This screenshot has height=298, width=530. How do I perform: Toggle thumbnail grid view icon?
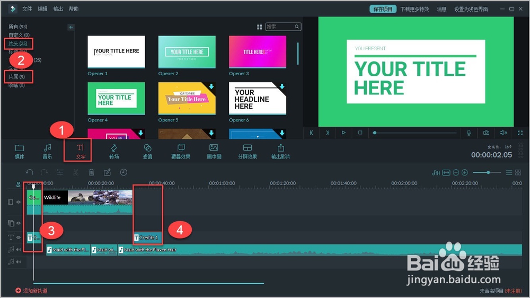click(260, 27)
